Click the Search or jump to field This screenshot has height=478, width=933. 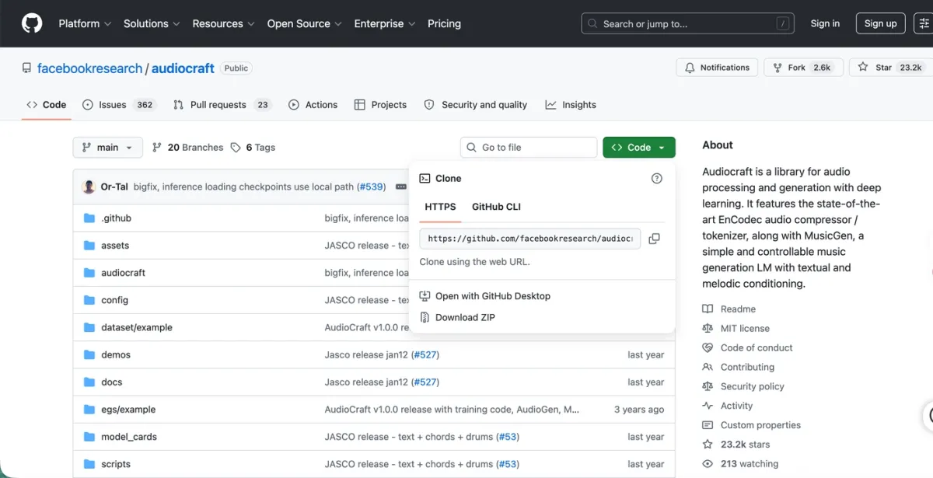687,24
